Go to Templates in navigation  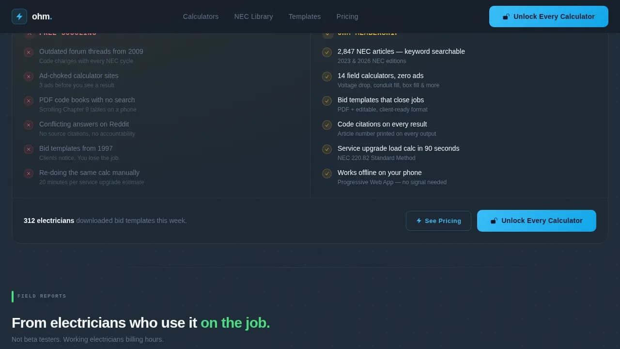(305, 16)
